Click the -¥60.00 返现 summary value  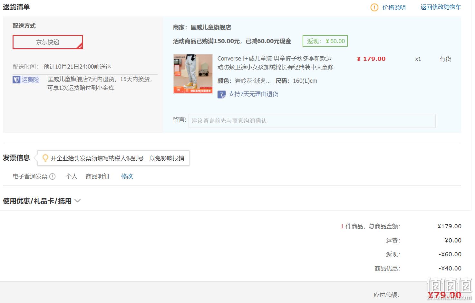click(x=450, y=254)
